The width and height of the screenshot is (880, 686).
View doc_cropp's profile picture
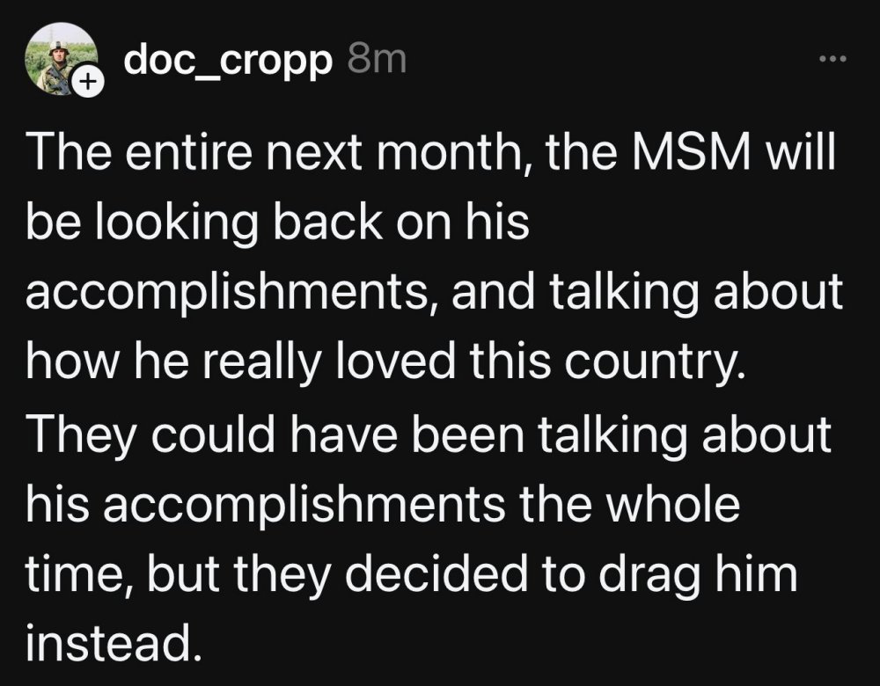pyautogui.click(x=61, y=60)
